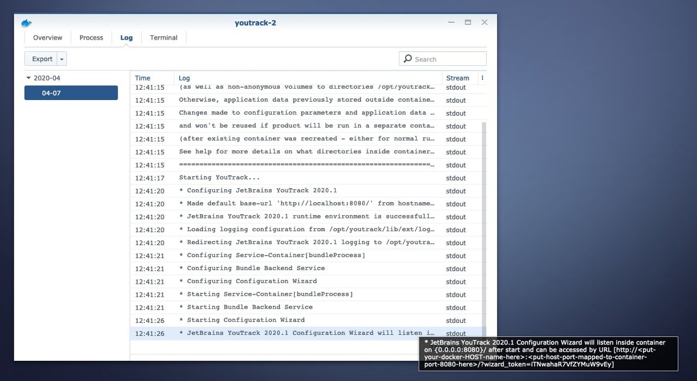Viewport: 697px width, 381px height.
Task: Open the Terminal tab
Action: 163,38
